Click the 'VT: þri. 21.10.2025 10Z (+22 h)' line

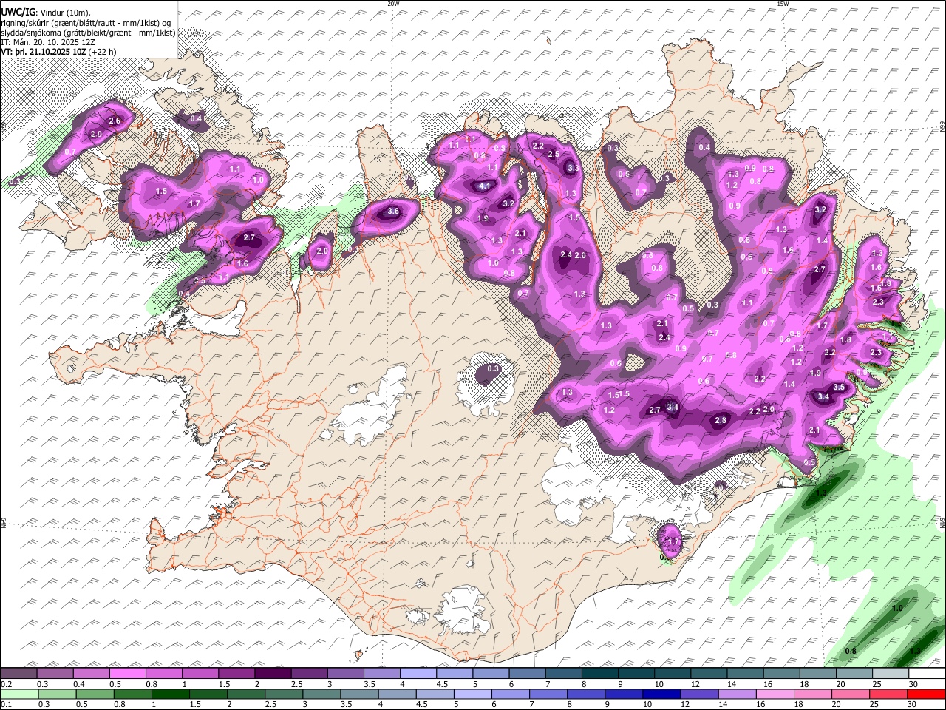click(x=58, y=52)
